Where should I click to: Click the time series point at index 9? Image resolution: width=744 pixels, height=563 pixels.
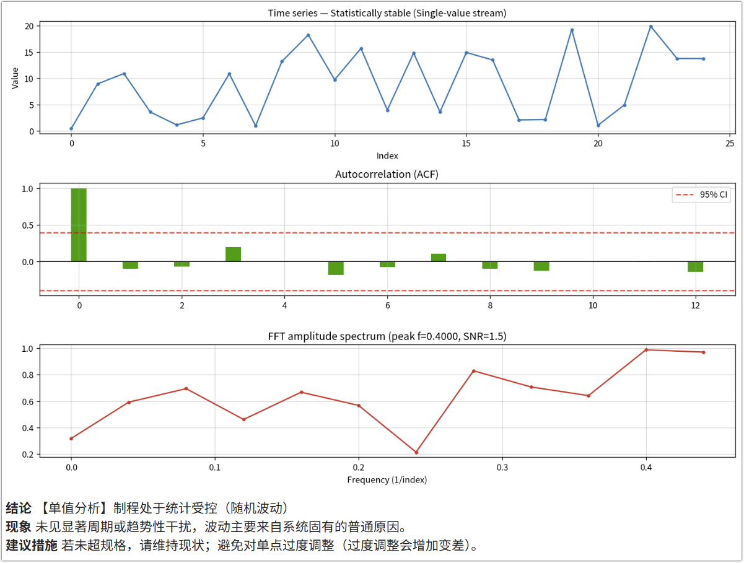(x=309, y=35)
